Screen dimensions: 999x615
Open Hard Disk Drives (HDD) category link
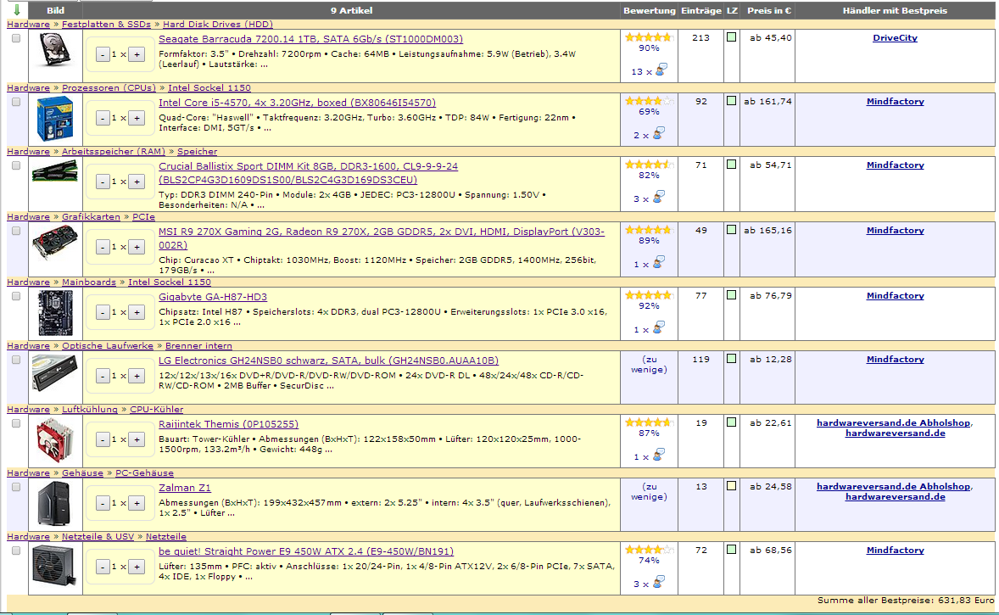[x=218, y=25]
